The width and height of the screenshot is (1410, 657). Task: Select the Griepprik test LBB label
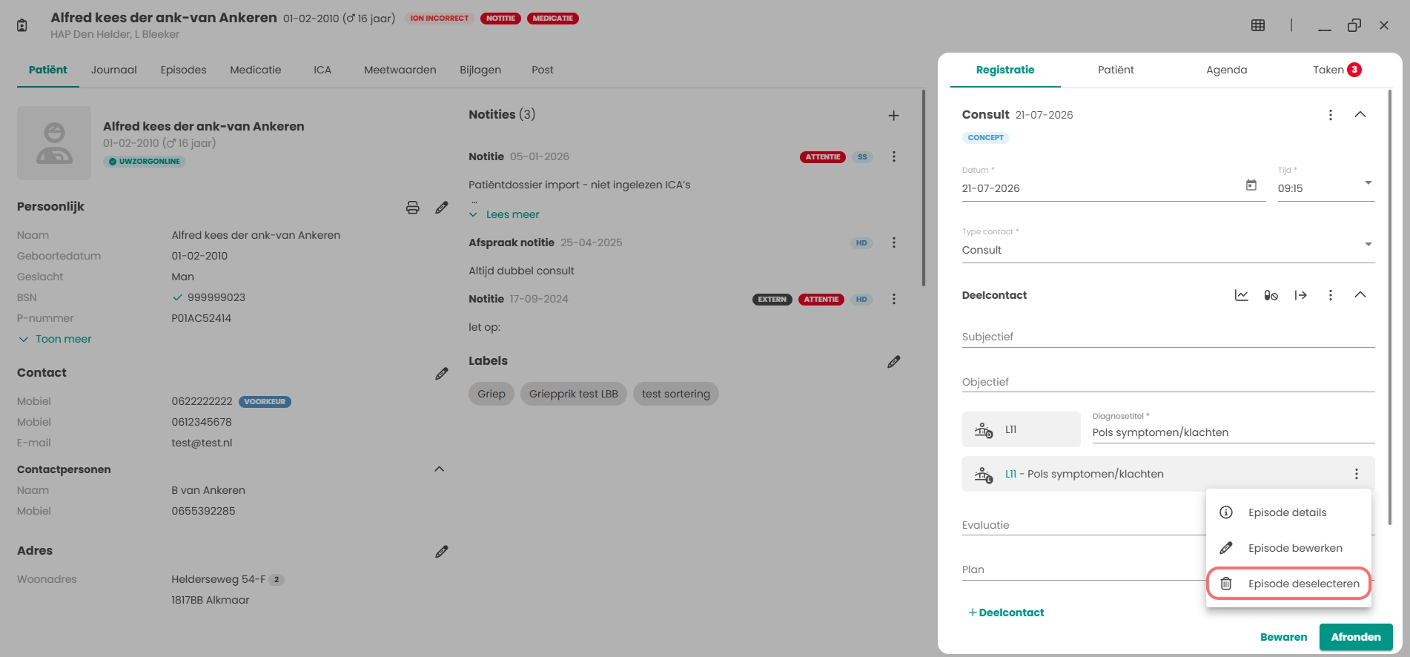point(574,394)
